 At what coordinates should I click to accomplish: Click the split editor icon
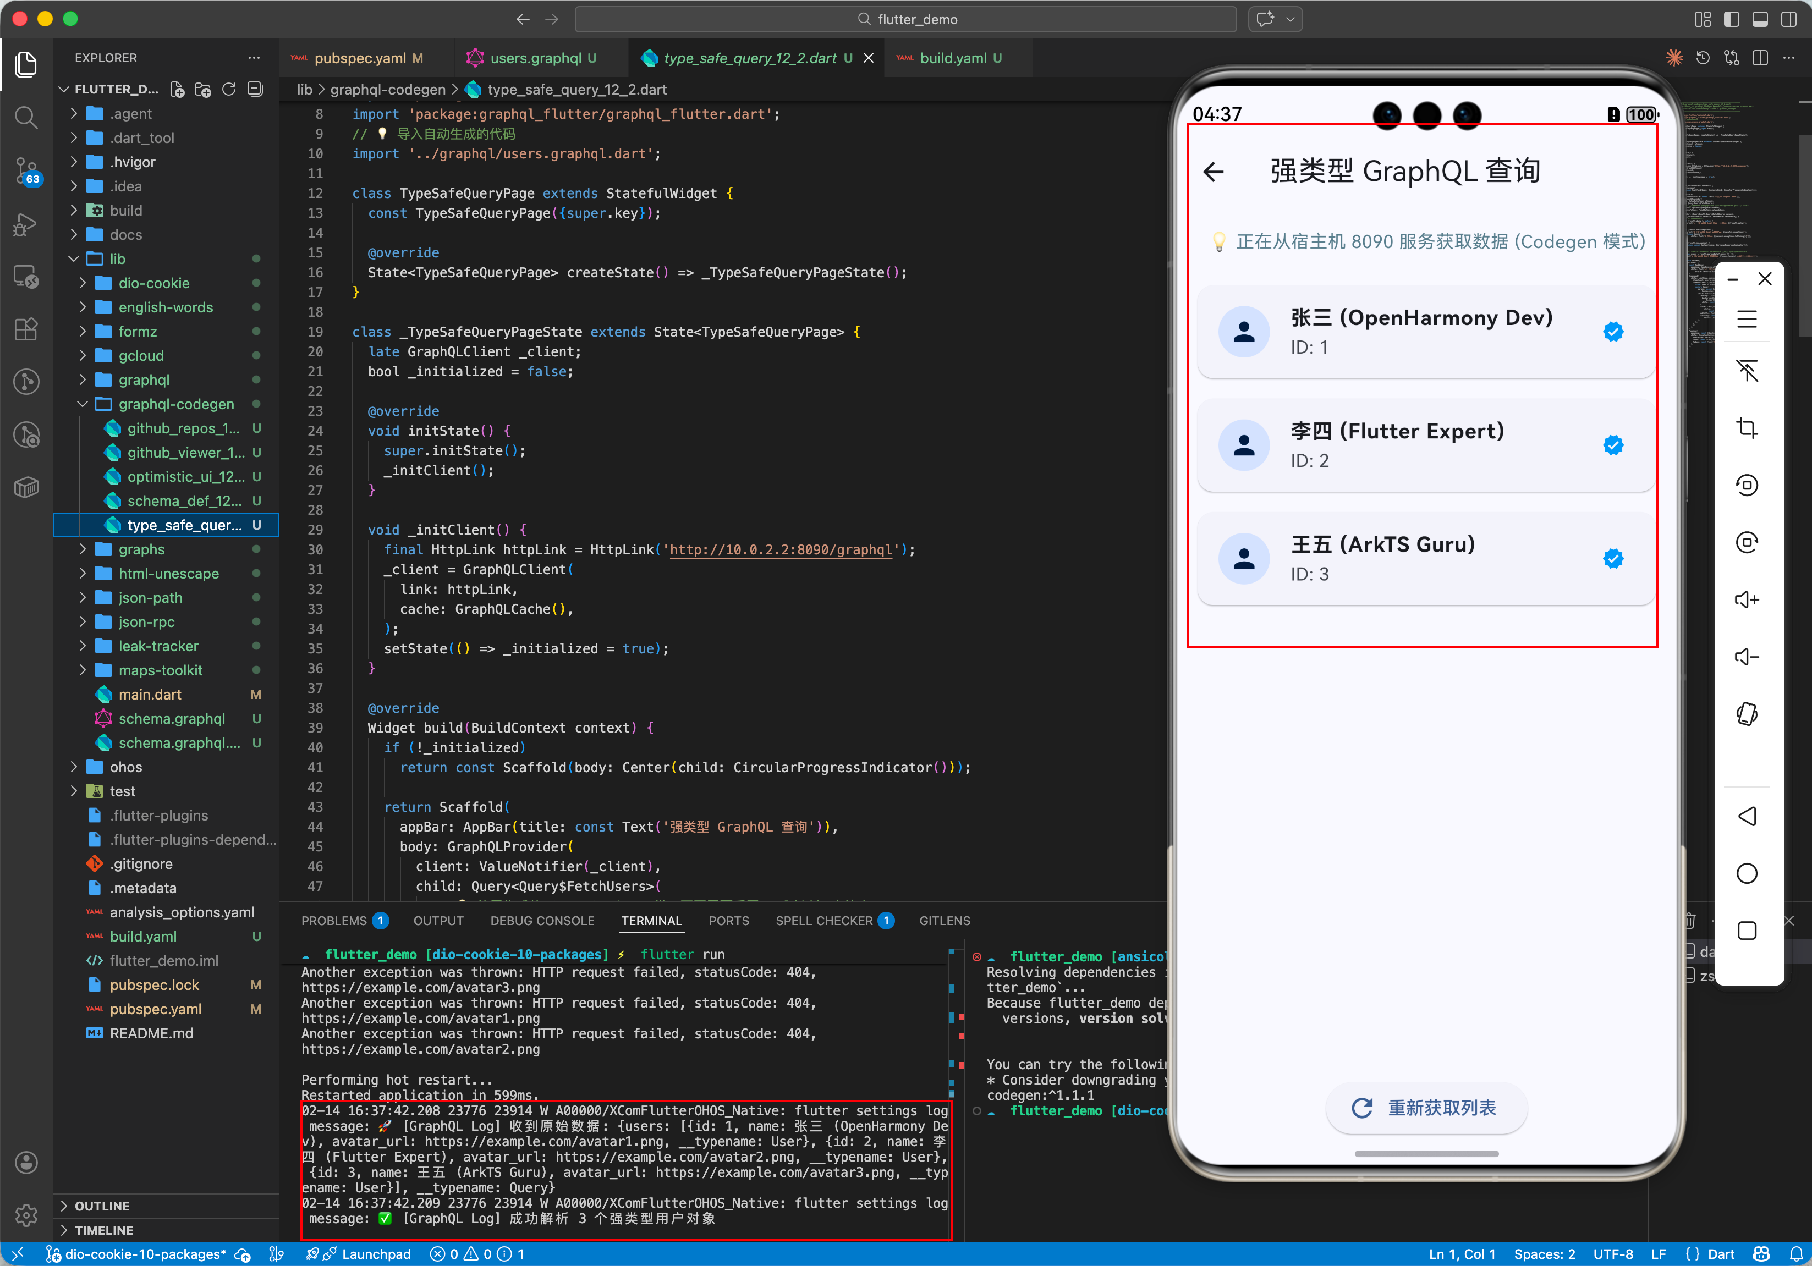1759,58
